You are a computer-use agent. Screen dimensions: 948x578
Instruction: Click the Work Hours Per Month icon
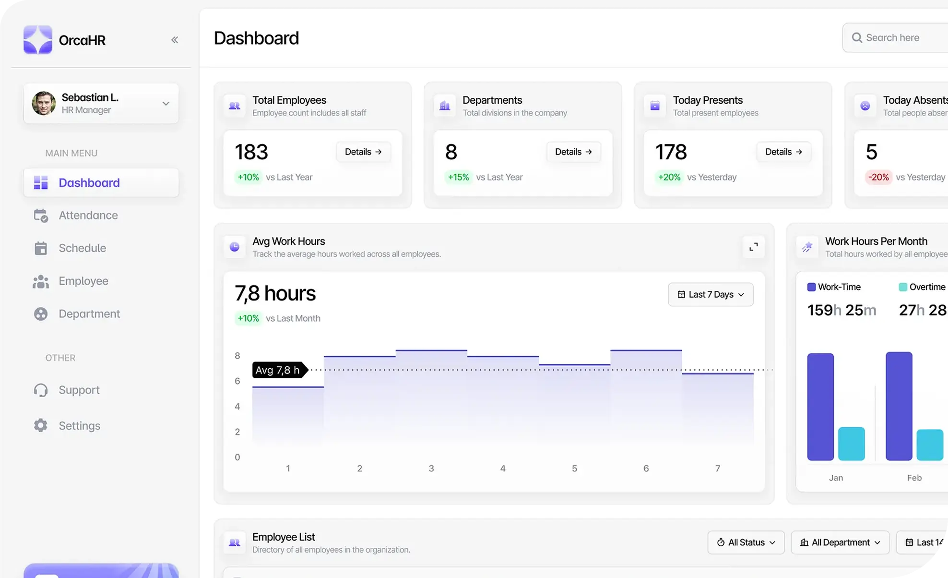pos(807,247)
